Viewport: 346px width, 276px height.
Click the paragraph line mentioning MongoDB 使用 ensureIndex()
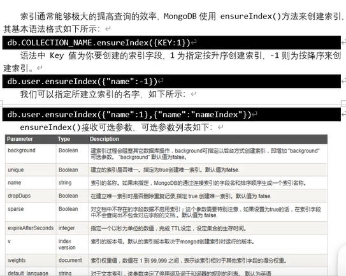[182, 17]
